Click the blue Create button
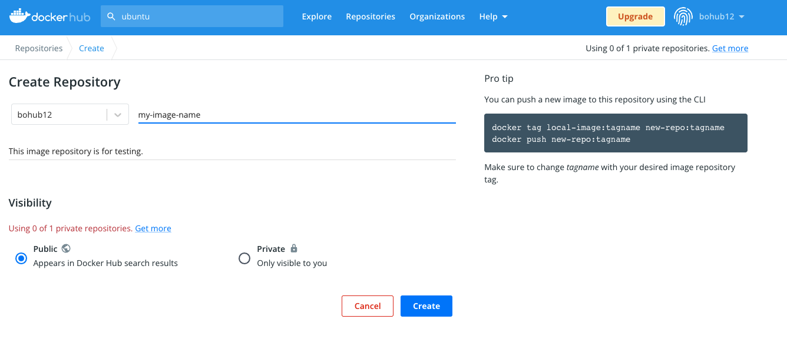Screen dimensions: 787x339 426,306
